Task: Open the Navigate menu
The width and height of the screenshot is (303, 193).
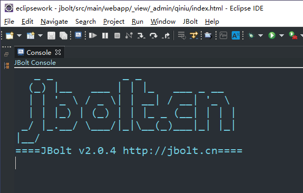Action: (x=54, y=22)
